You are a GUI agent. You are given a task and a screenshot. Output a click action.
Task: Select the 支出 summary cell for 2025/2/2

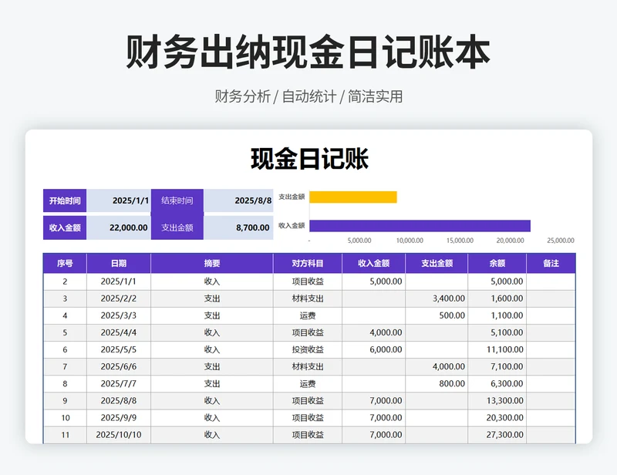pyautogui.click(x=212, y=298)
